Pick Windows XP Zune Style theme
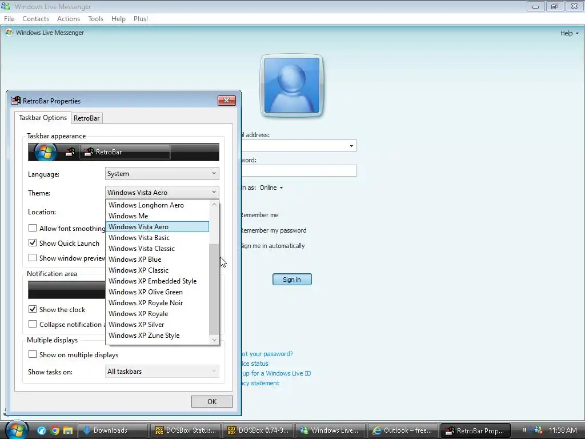 [x=158, y=335]
